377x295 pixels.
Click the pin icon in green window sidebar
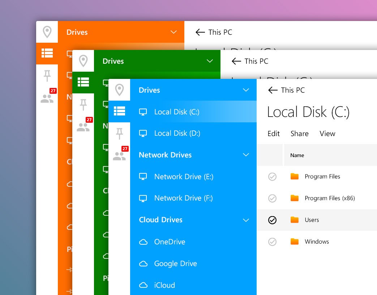click(x=83, y=105)
